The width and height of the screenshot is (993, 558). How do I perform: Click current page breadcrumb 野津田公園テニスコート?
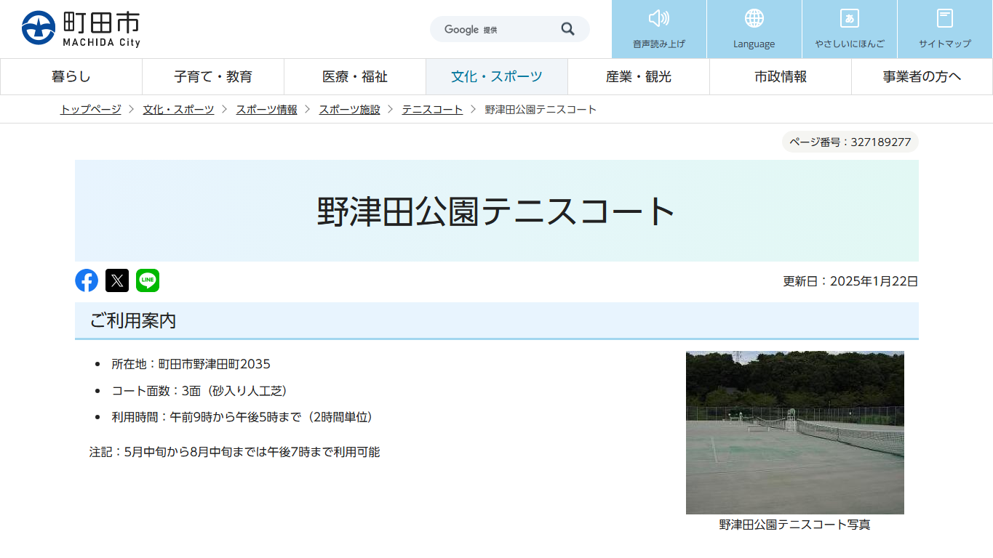tap(541, 110)
